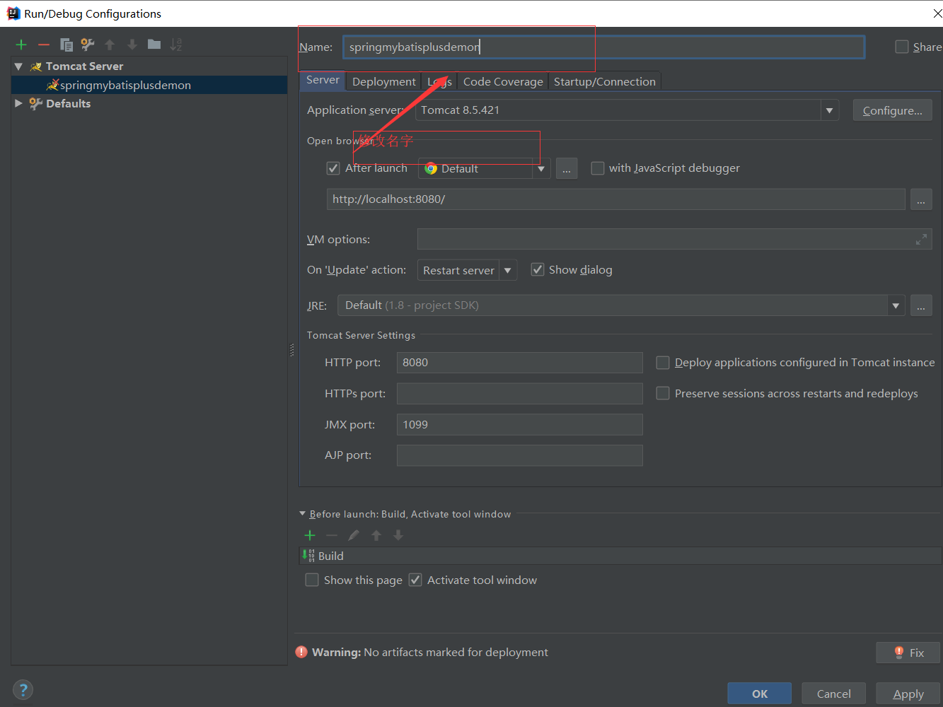Open the JRE dropdown
The height and width of the screenshot is (707, 943).
[x=896, y=305]
